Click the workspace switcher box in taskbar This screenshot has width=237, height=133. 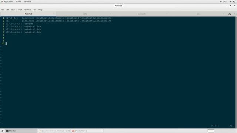[x=211, y=131]
